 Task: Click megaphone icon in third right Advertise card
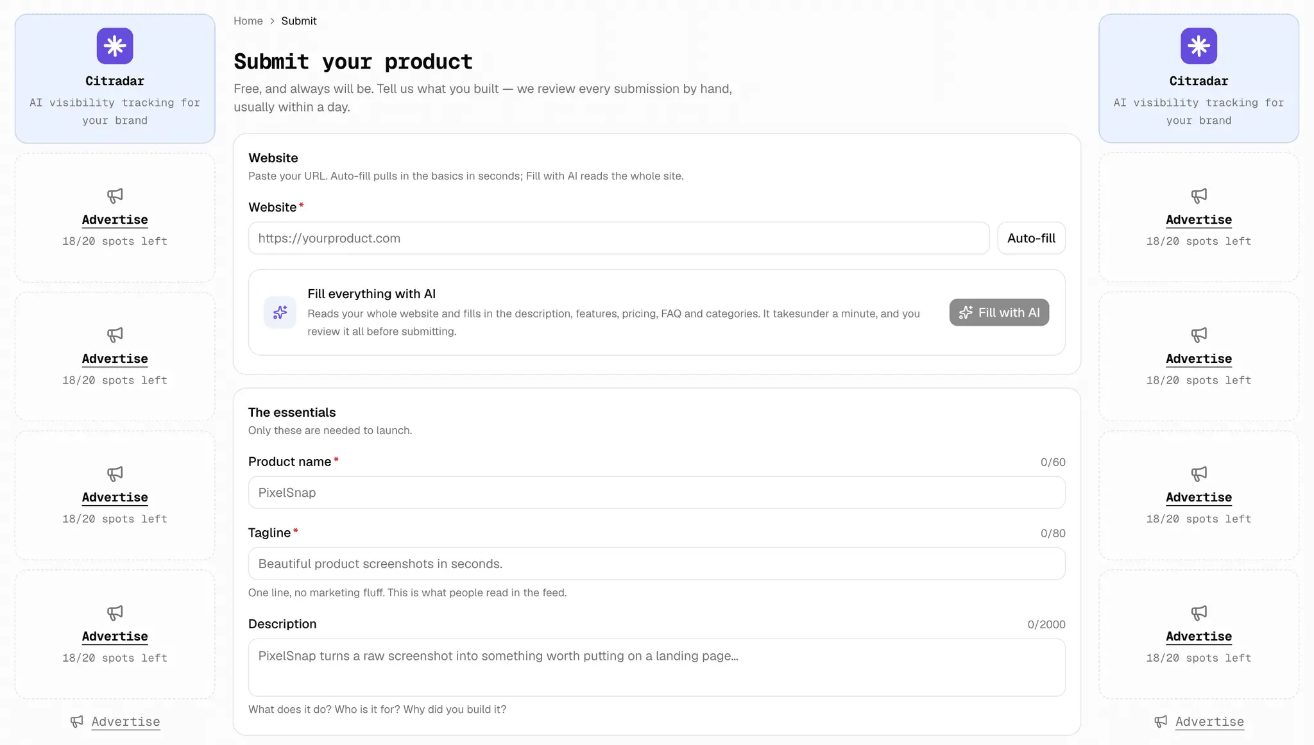pos(1199,474)
